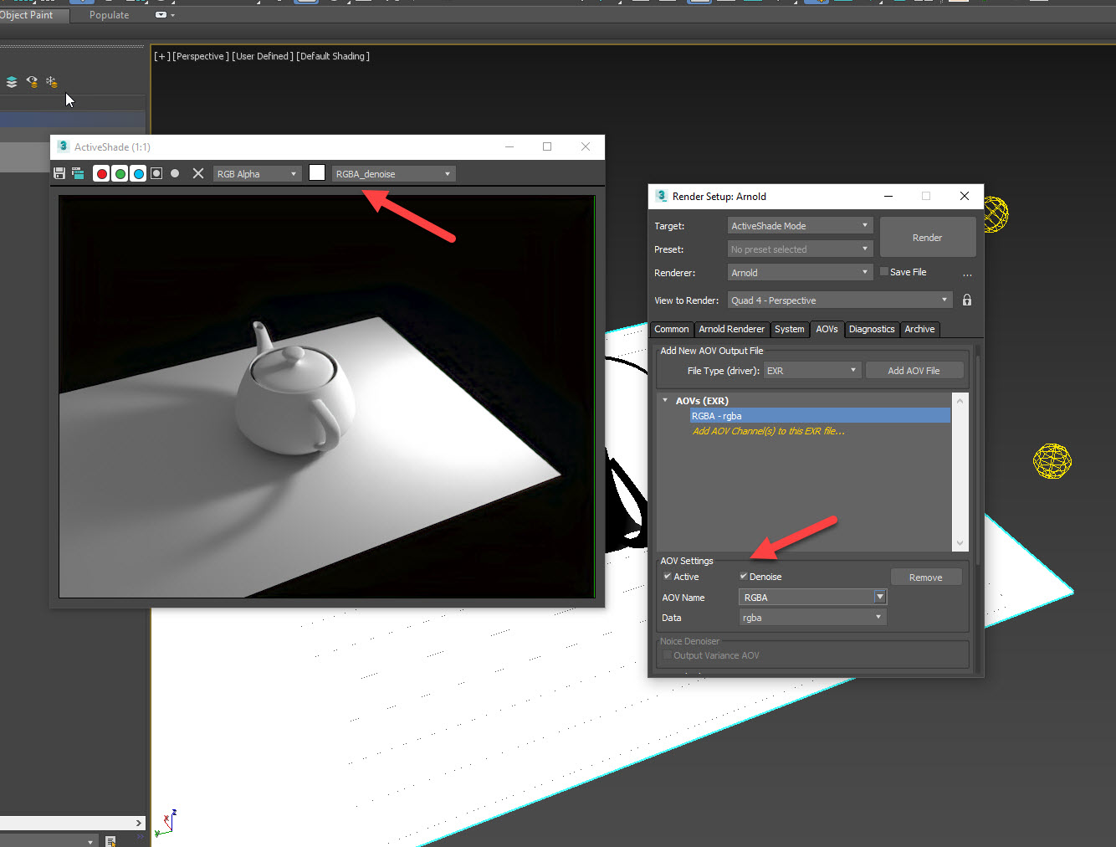This screenshot has width=1116, height=847.
Task: Click the ellipsis file browse button
Action: 967,274
